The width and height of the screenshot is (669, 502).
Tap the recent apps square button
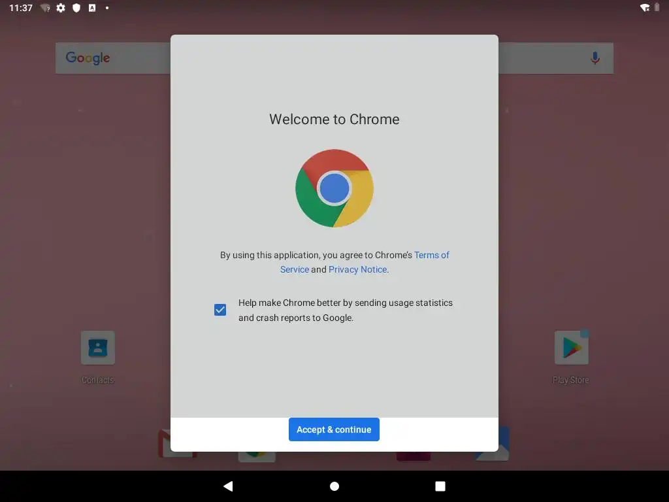point(440,486)
